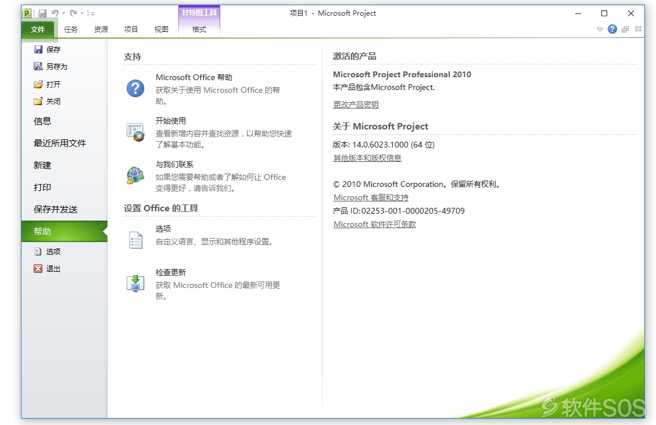
Task: Click the 与我们联系 heading text
Action: point(174,164)
